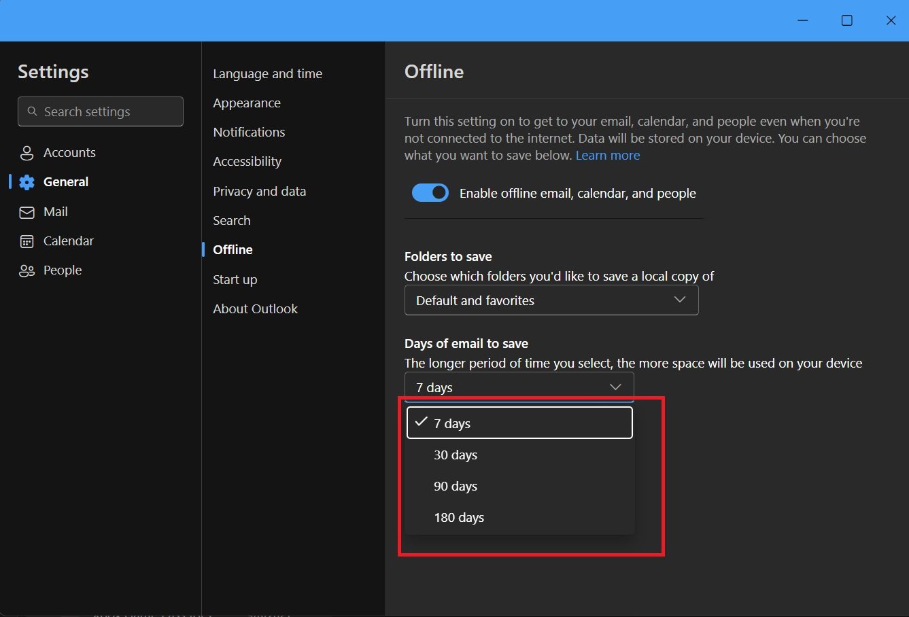Viewport: 909px width, 617px height.
Task: Open the Notifications settings page
Action: click(249, 132)
